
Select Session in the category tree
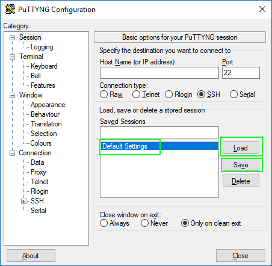pos(30,37)
